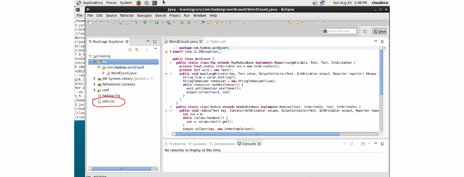This screenshot has height=177, width=464.
Task: Click the New Java Package icon
Action: click(182, 22)
